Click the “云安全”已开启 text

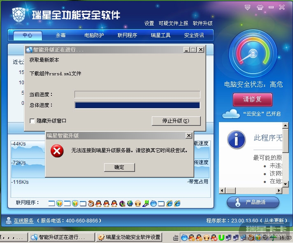point(262,113)
